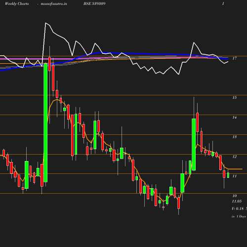Screen dimensions: 247x247
Task: Click the price axis label 12
Action: [x=235, y=157]
